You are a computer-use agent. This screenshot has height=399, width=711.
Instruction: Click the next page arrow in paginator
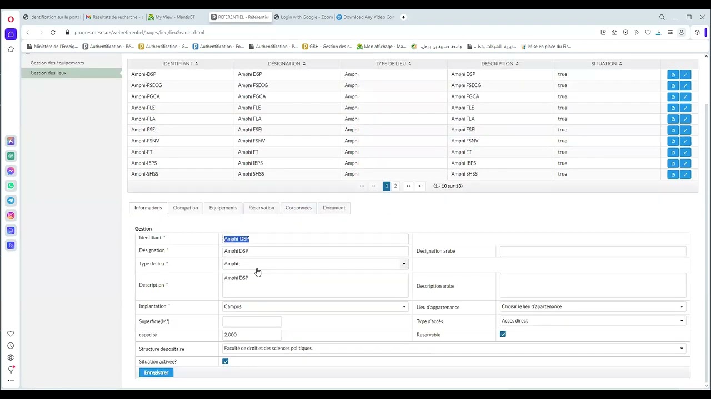click(x=408, y=186)
